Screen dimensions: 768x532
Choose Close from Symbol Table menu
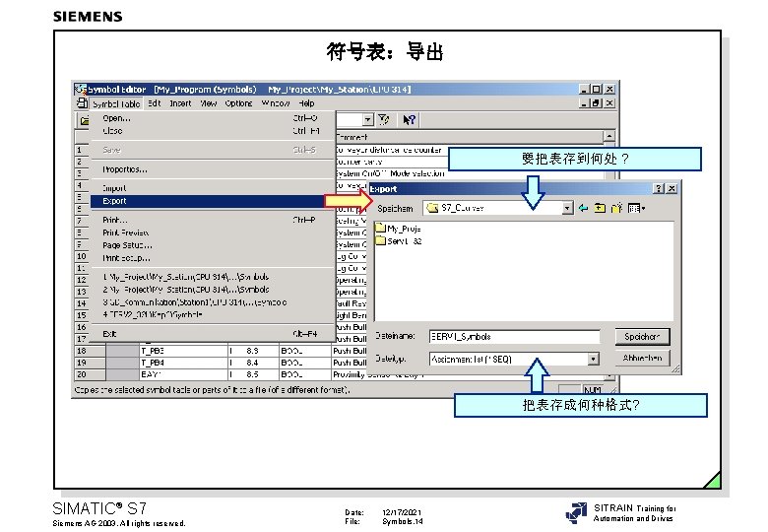(213, 131)
